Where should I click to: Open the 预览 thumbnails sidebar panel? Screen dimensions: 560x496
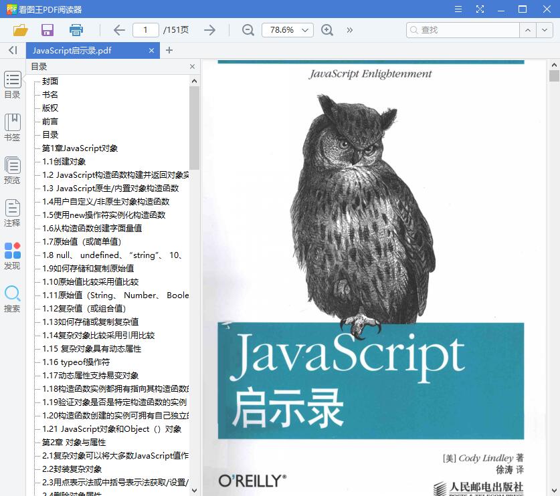[13, 170]
